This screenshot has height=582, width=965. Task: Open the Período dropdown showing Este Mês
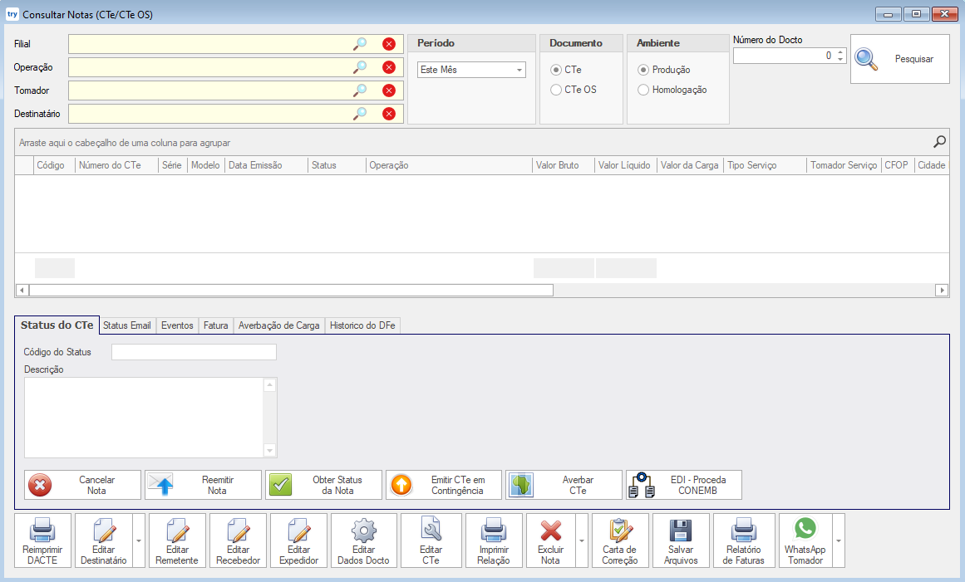click(x=471, y=70)
